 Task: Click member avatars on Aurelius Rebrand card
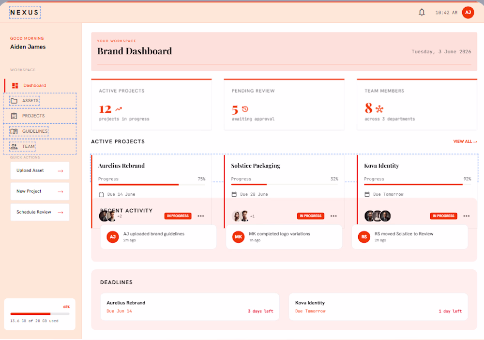(108, 216)
